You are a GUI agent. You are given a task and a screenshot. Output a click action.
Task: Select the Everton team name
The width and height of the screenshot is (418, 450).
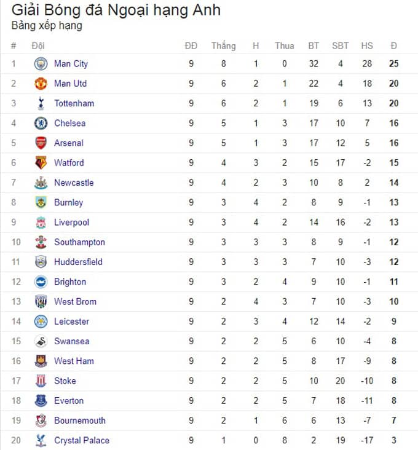click(x=69, y=401)
